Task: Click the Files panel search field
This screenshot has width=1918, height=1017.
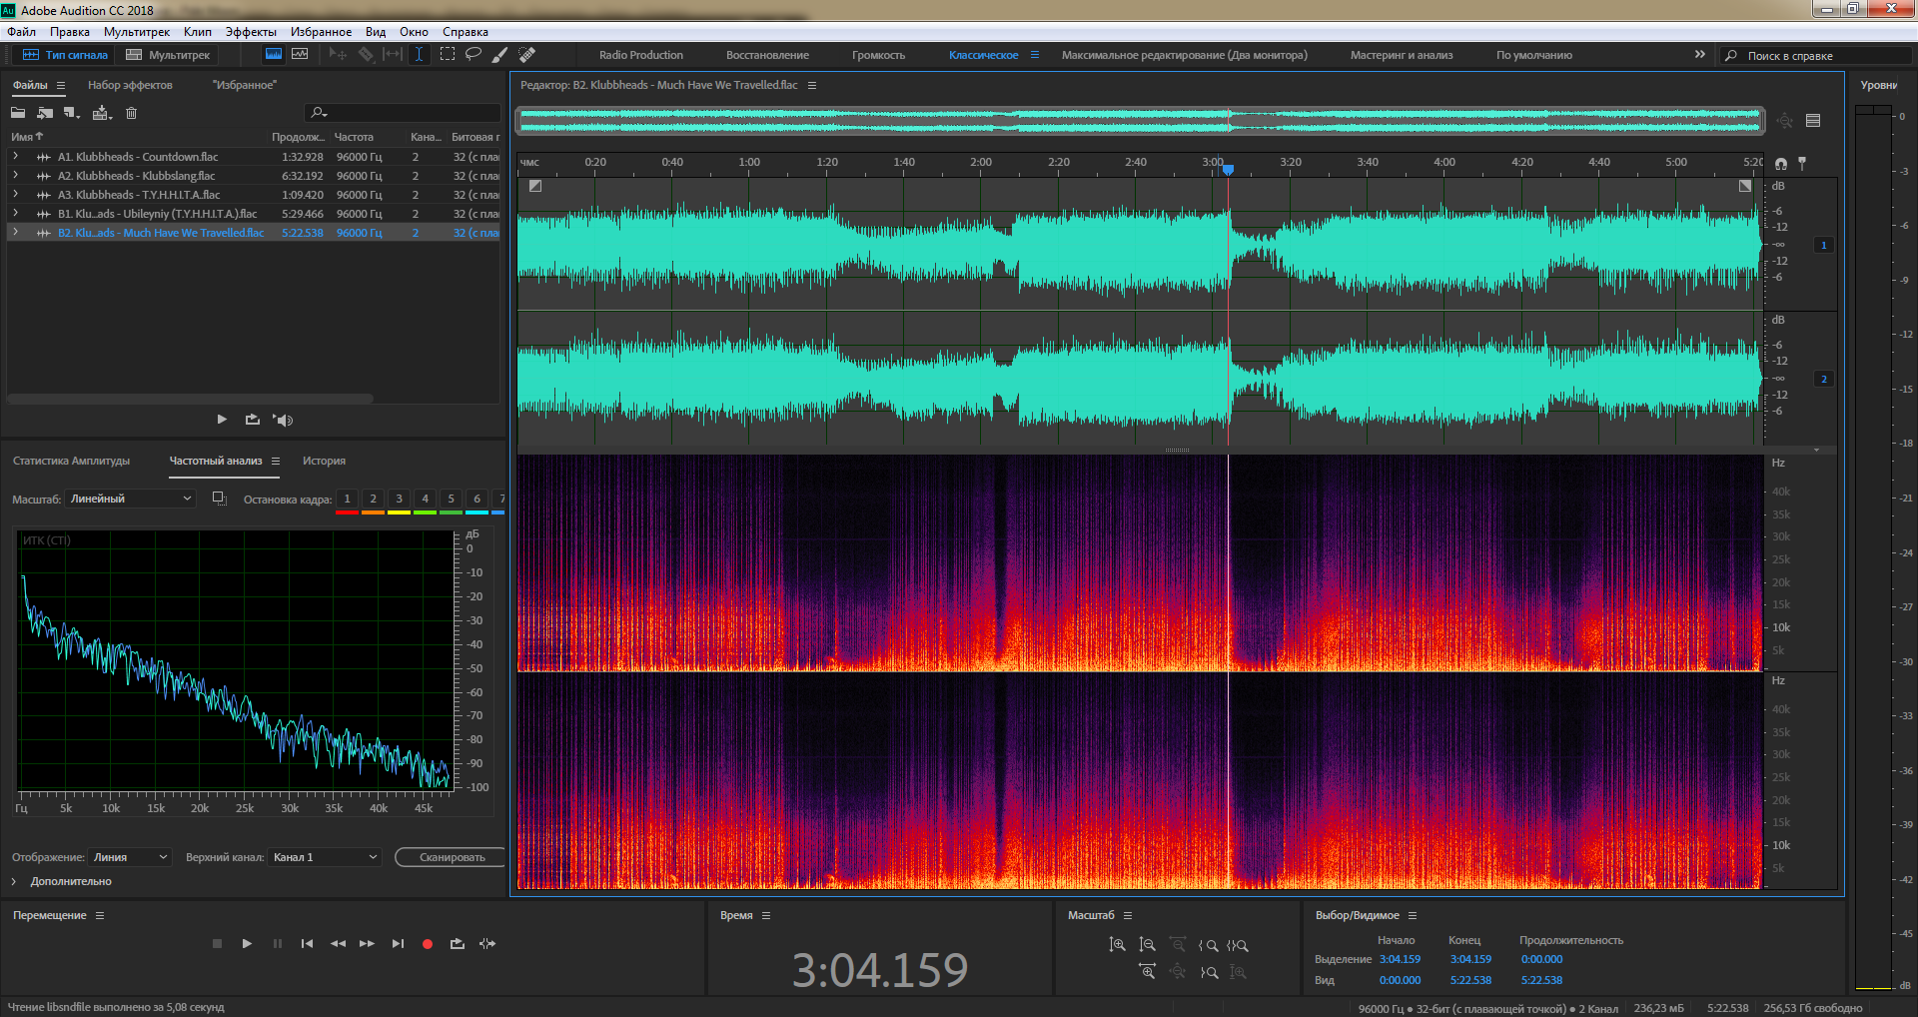Action: (x=403, y=113)
